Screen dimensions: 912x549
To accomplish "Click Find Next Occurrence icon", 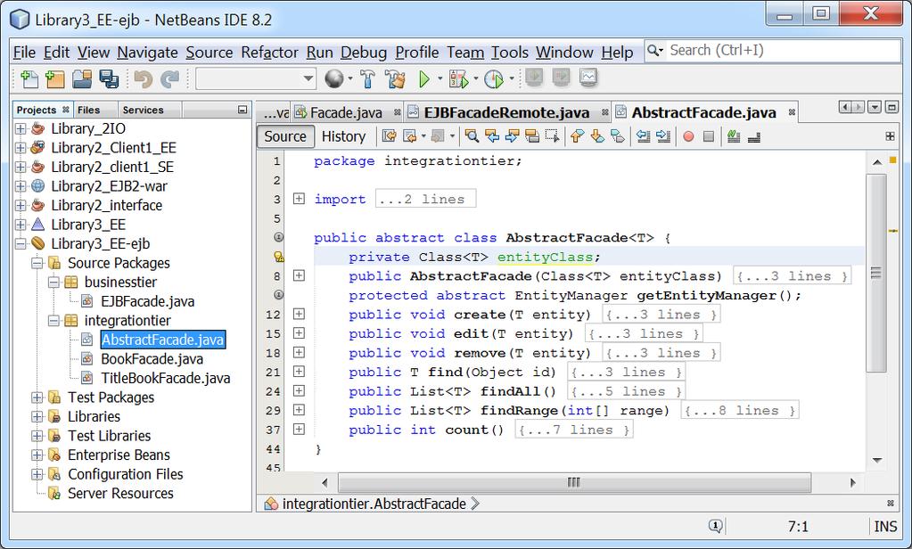I will click(x=512, y=136).
